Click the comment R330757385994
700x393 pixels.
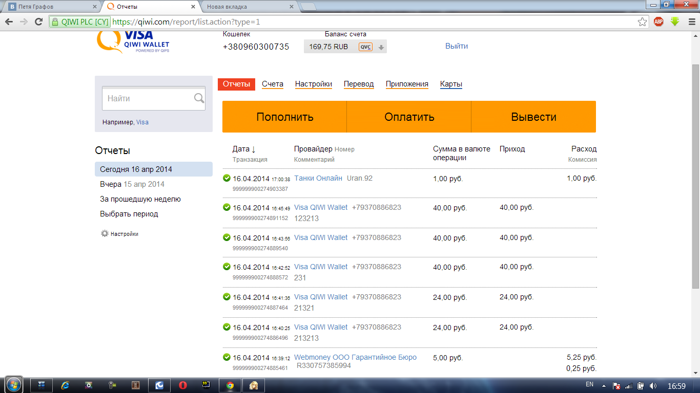point(324,366)
